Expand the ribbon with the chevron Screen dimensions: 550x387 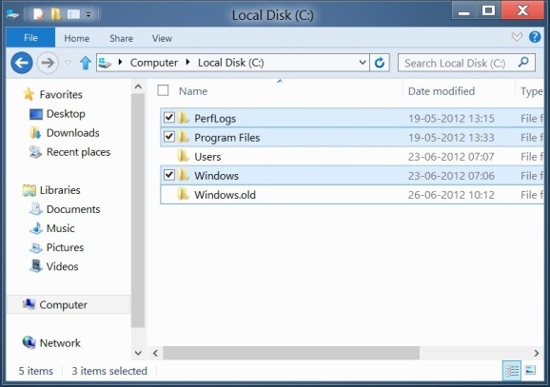tap(517, 36)
